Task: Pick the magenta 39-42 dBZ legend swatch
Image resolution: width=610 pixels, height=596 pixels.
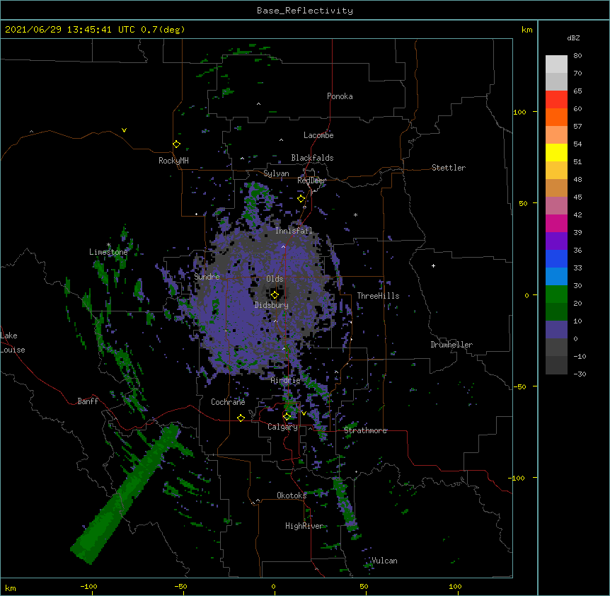Action: pyautogui.click(x=556, y=223)
